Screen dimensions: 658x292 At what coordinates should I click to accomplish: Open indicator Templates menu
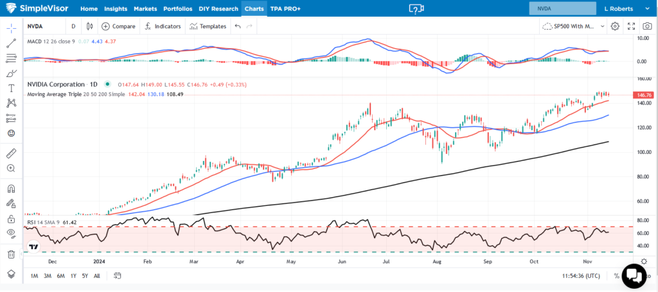click(208, 26)
